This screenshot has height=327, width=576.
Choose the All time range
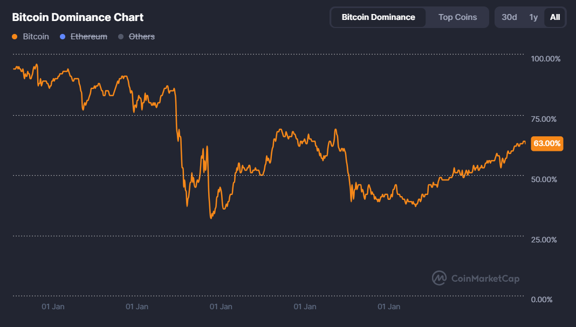[554, 17]
